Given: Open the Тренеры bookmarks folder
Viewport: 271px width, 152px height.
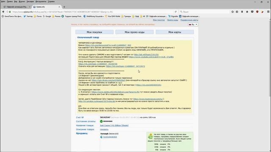Looking at the screenshot, I should point(126,16).
